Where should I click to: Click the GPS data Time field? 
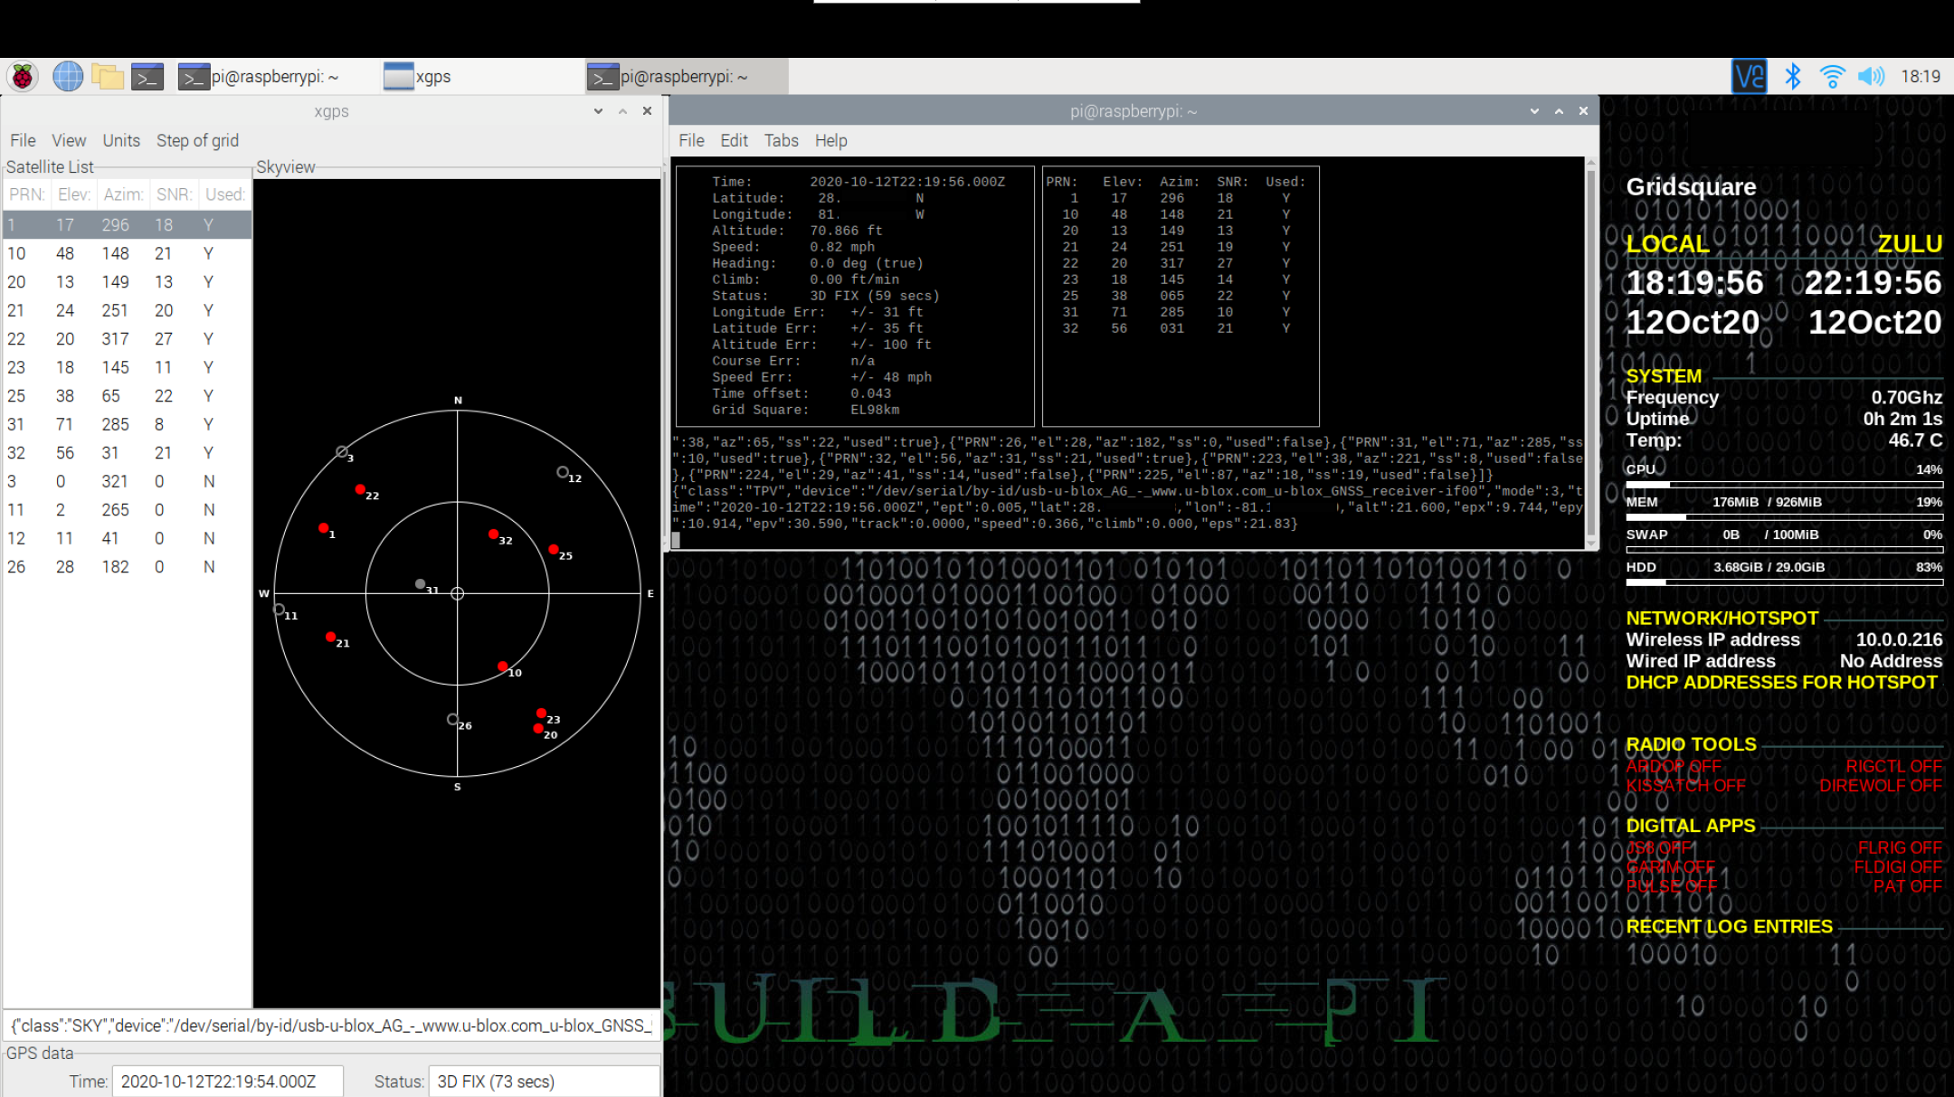click(x=227, y=1081)
